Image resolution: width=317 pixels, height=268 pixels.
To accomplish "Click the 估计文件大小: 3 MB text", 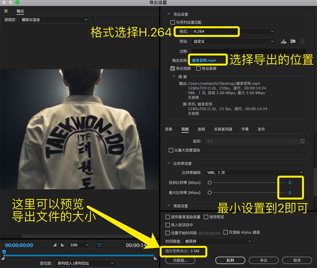I will 182,251.
